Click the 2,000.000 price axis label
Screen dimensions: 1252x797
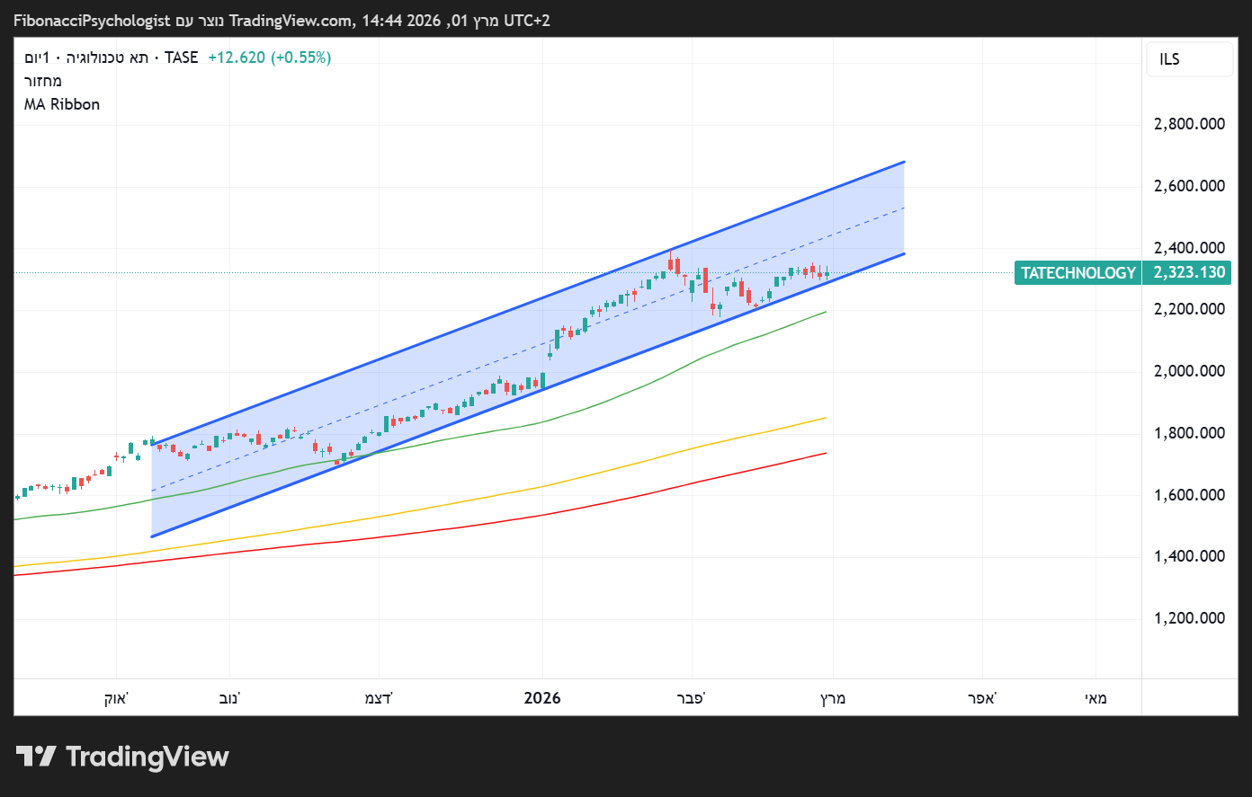tap(1189, 371)
